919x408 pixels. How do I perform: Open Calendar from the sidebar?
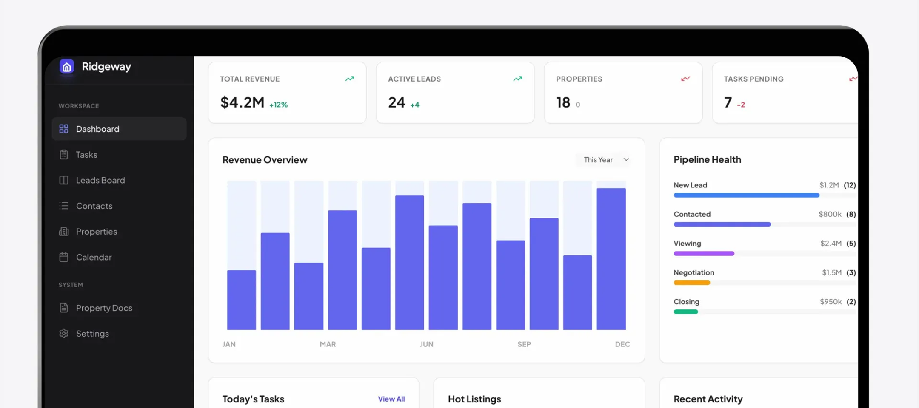[119, 257]
